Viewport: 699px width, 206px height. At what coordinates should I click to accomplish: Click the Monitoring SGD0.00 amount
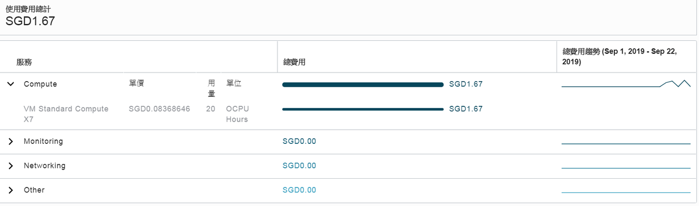pos(299,141)
